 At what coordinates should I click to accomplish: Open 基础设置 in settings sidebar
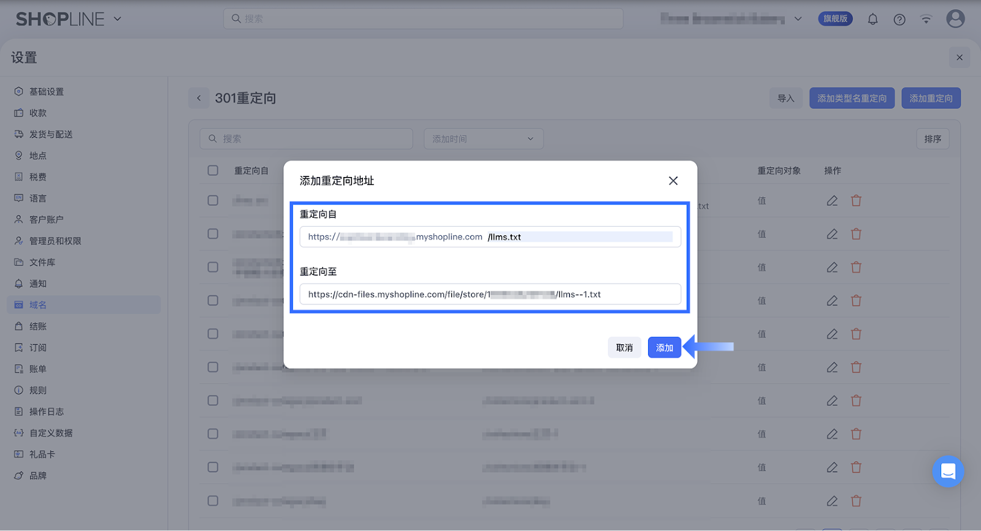[x=84, y=92]
